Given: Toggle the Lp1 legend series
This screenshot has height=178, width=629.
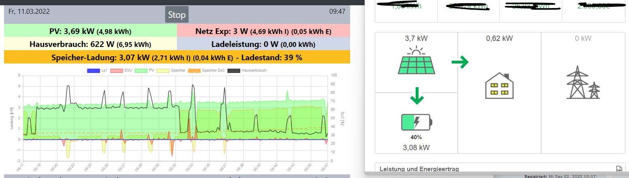Looking at the screenshot, I should [x=98, y=70].
